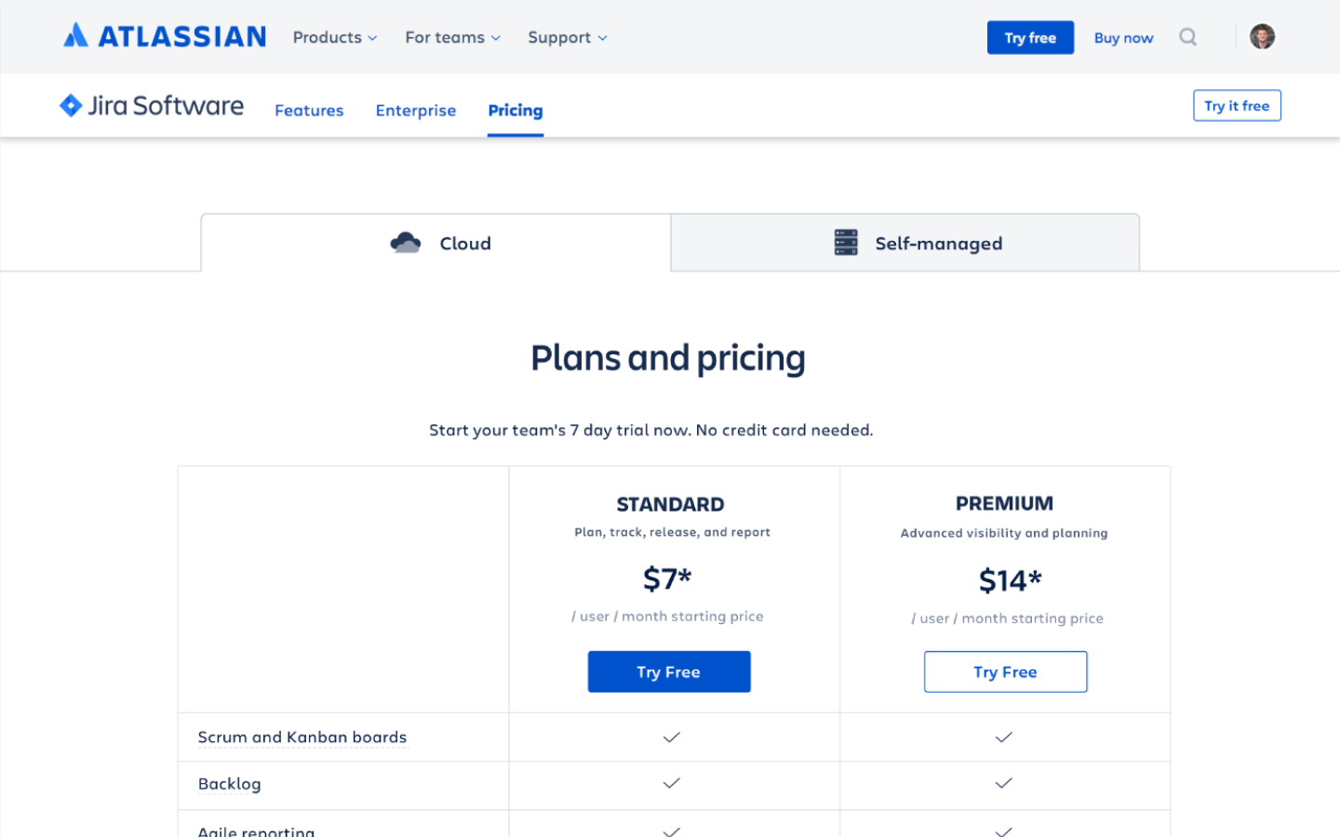Click the server icon for Self-managed
Image resolution: width=1340 pixels, height=837 pixels.
pyautogui.click(x=846, y=243)
